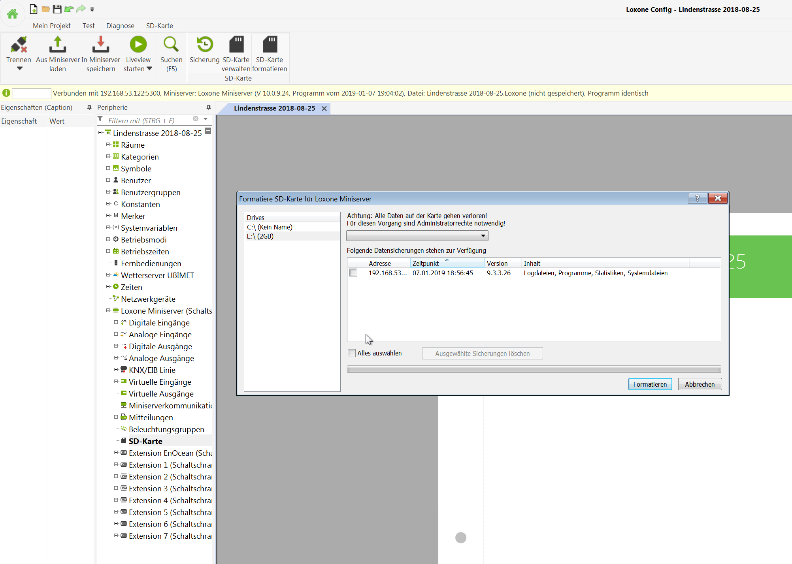The height and width of the screenshot is (564, 792).
Task: Load program with Aus Miniserver laden
Action: click(58, 54)
